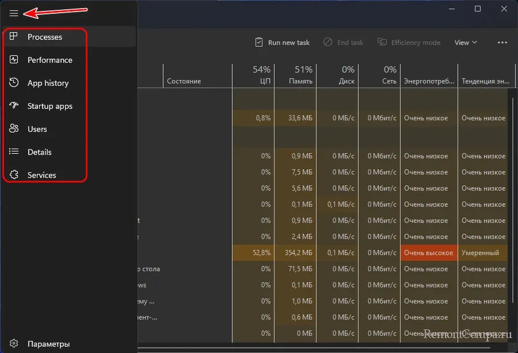The width and height of the screenshot is (518, 353).
Task: Click the 7,5 МБ memory cell
Action: coord(295,172)
